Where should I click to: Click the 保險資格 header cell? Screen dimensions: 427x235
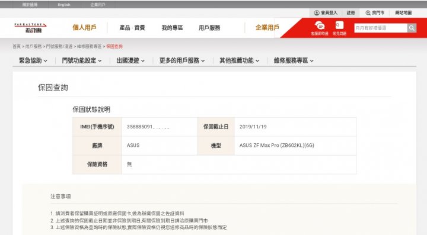tap(97, 165)
